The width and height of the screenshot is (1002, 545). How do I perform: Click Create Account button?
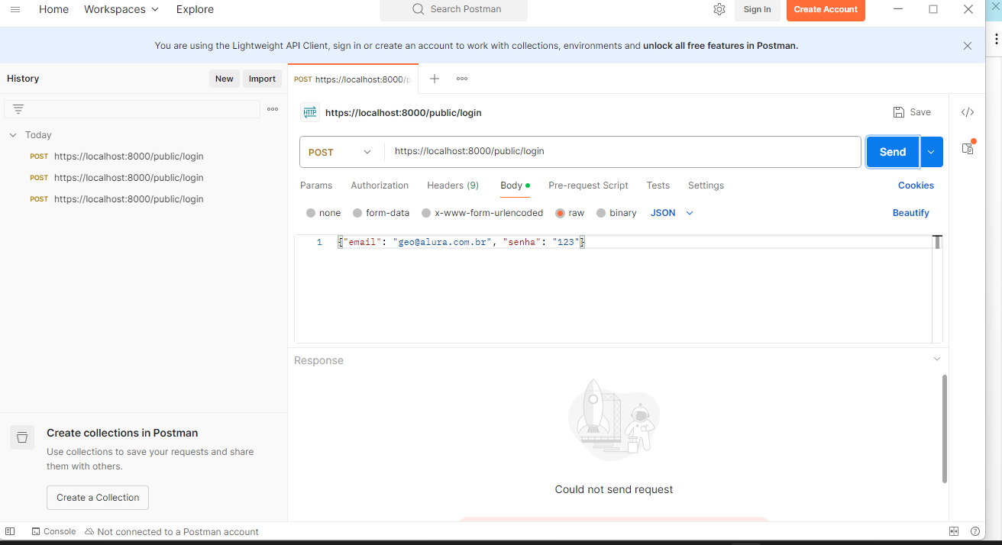[x=826, y=9]
